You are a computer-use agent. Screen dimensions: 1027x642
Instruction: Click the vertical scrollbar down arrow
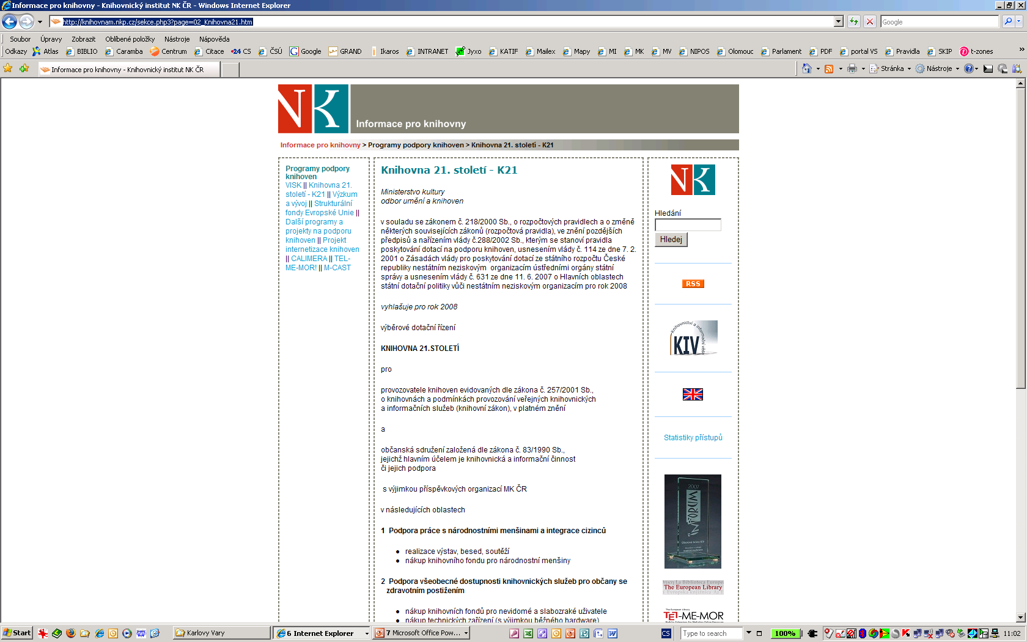coord(1020,618)
